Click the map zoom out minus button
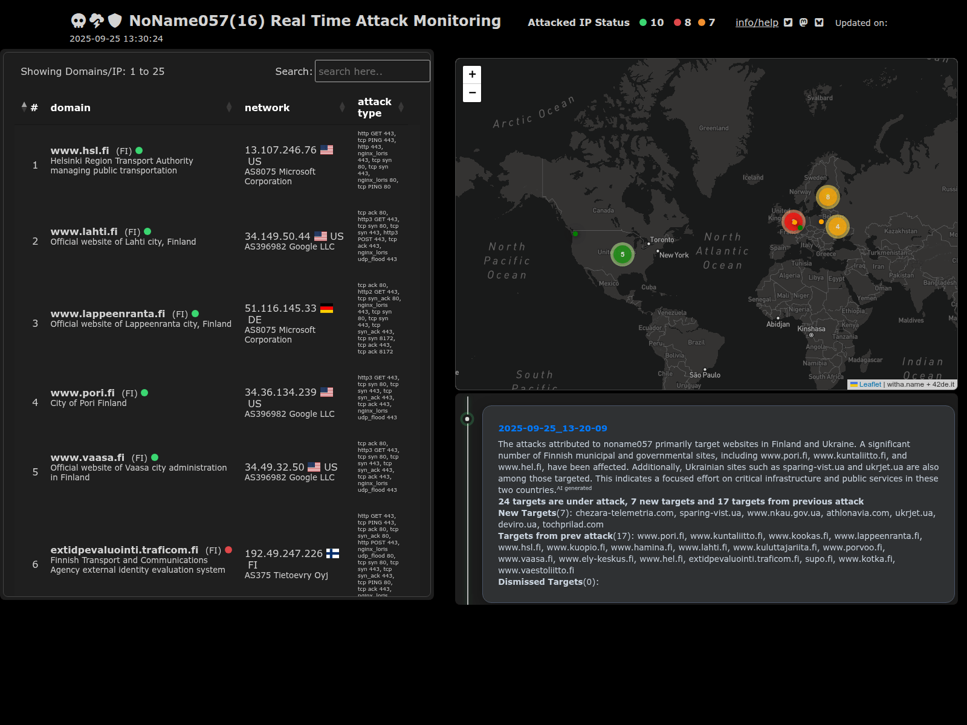The width and height of the screenshot is (967, 725). click(x=472, y=93)
